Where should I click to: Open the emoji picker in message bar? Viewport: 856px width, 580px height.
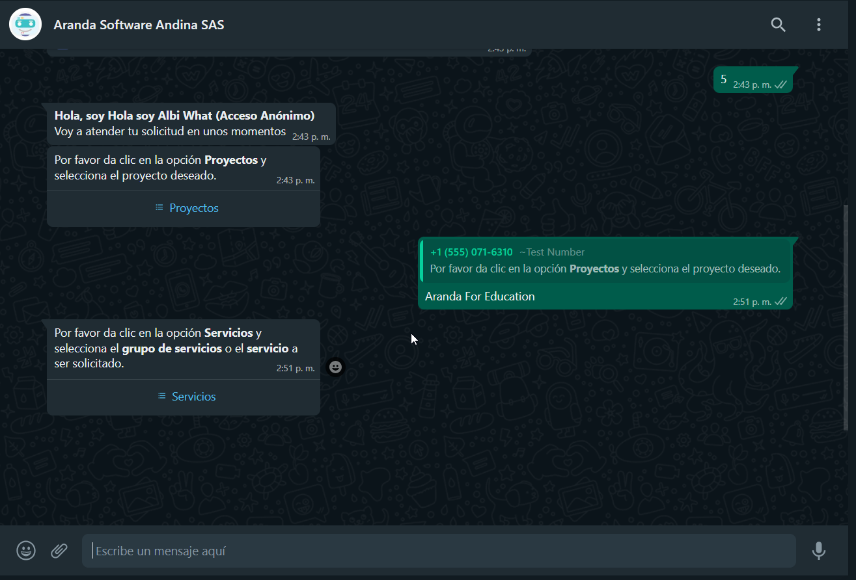(26, 551)
